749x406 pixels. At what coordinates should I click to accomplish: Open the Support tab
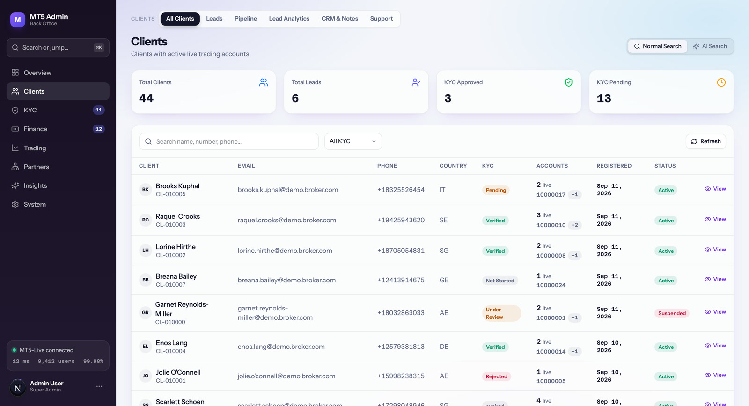(382, 19)
